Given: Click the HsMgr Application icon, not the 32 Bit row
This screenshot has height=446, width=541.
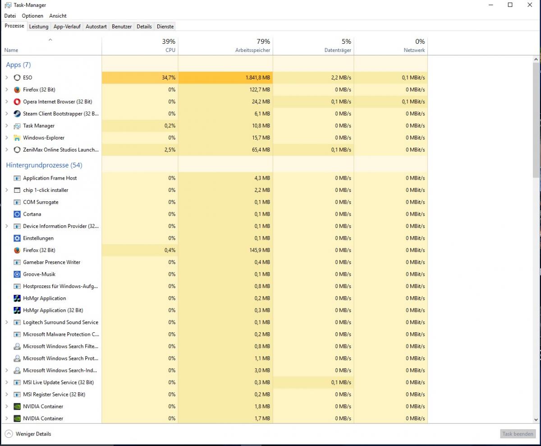Looking at the screenshot, I should tap(17, 298).
